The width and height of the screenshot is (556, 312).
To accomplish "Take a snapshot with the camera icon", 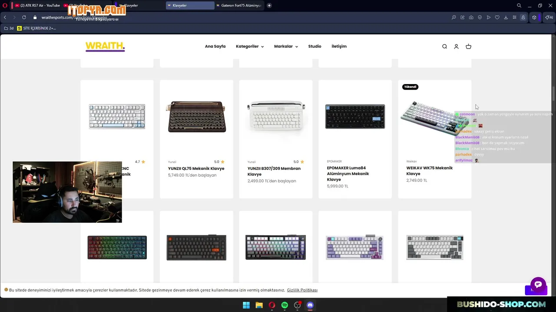I will click(471, 17).
